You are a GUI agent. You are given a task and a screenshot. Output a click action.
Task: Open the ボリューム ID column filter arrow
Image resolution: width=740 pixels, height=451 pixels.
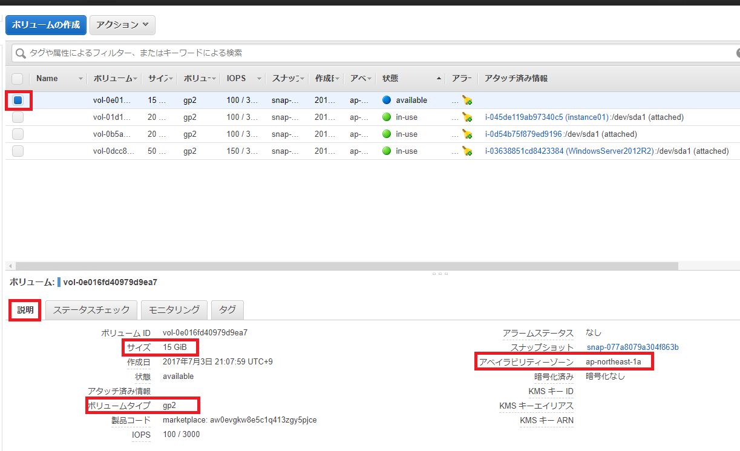pos(136,79)
